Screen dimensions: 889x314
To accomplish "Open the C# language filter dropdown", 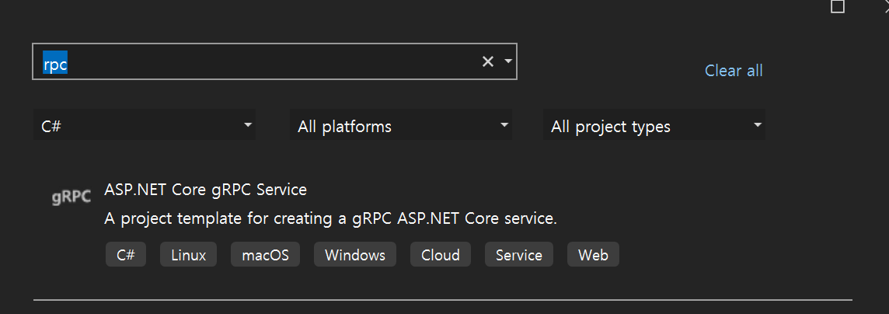I will [145, 124].
